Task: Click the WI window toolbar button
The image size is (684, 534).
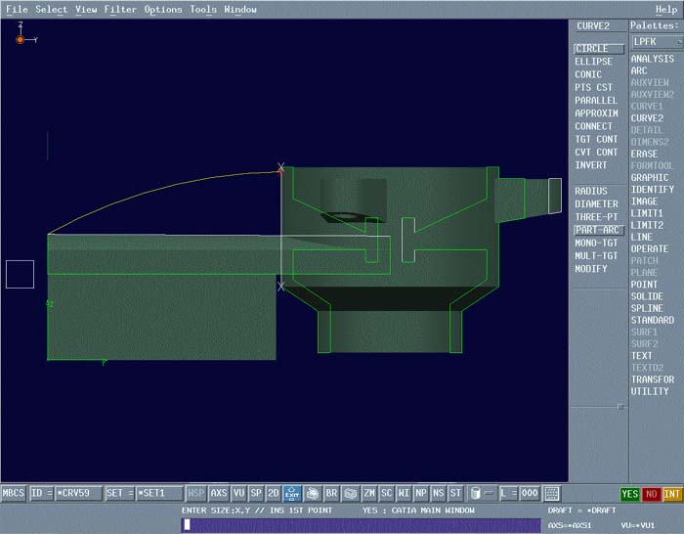Action: (404, 494)
